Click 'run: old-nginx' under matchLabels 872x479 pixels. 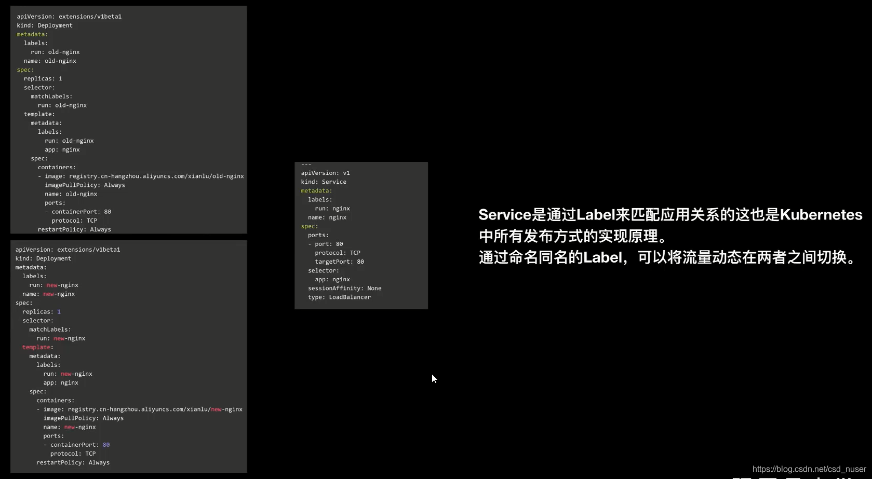[62, 105]
